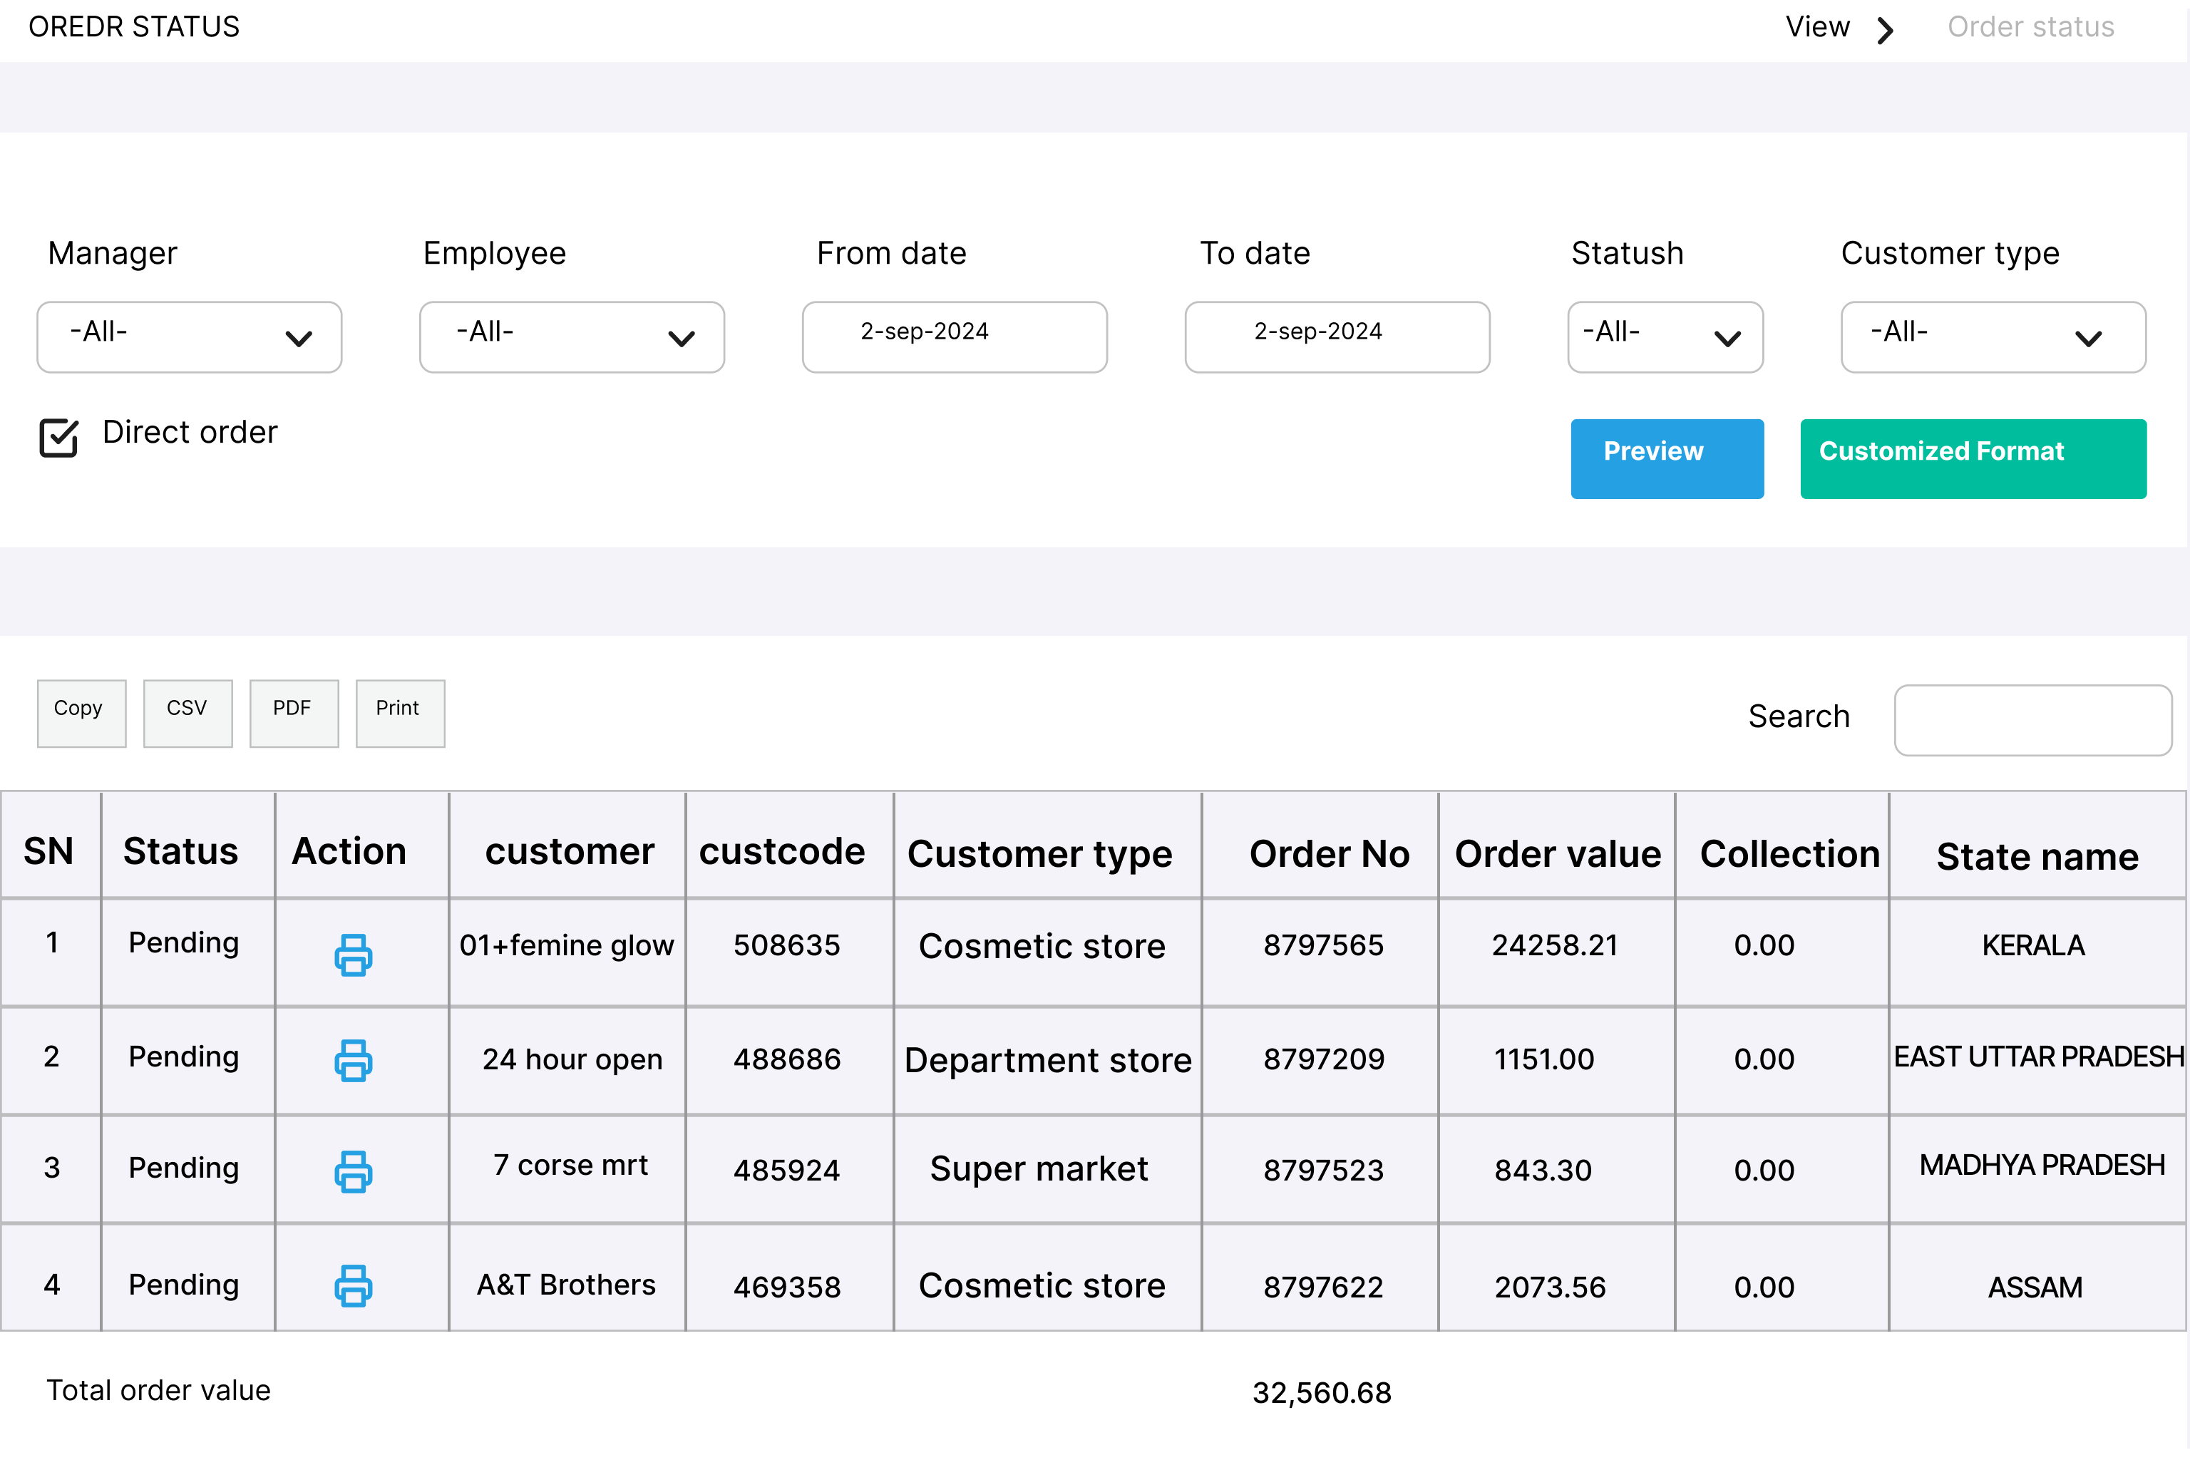Click 'Pending' status in row 1
The image size is (2190, 1460).
183,942
